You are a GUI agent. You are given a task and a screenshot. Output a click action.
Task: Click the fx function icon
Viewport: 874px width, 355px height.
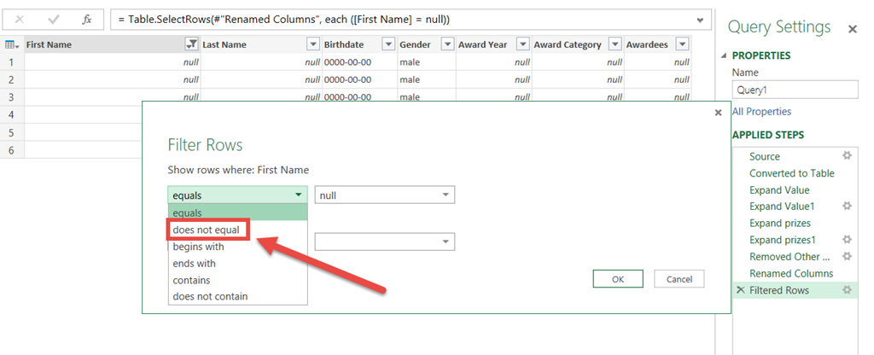click(86, 19)
